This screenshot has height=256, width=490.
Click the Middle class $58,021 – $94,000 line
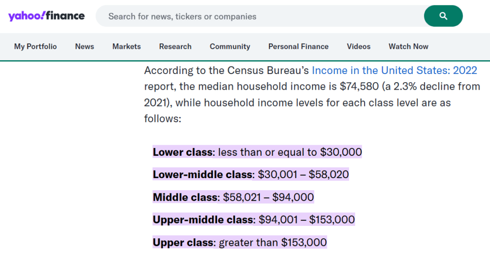pyautogui.click(x=233, y=197)
